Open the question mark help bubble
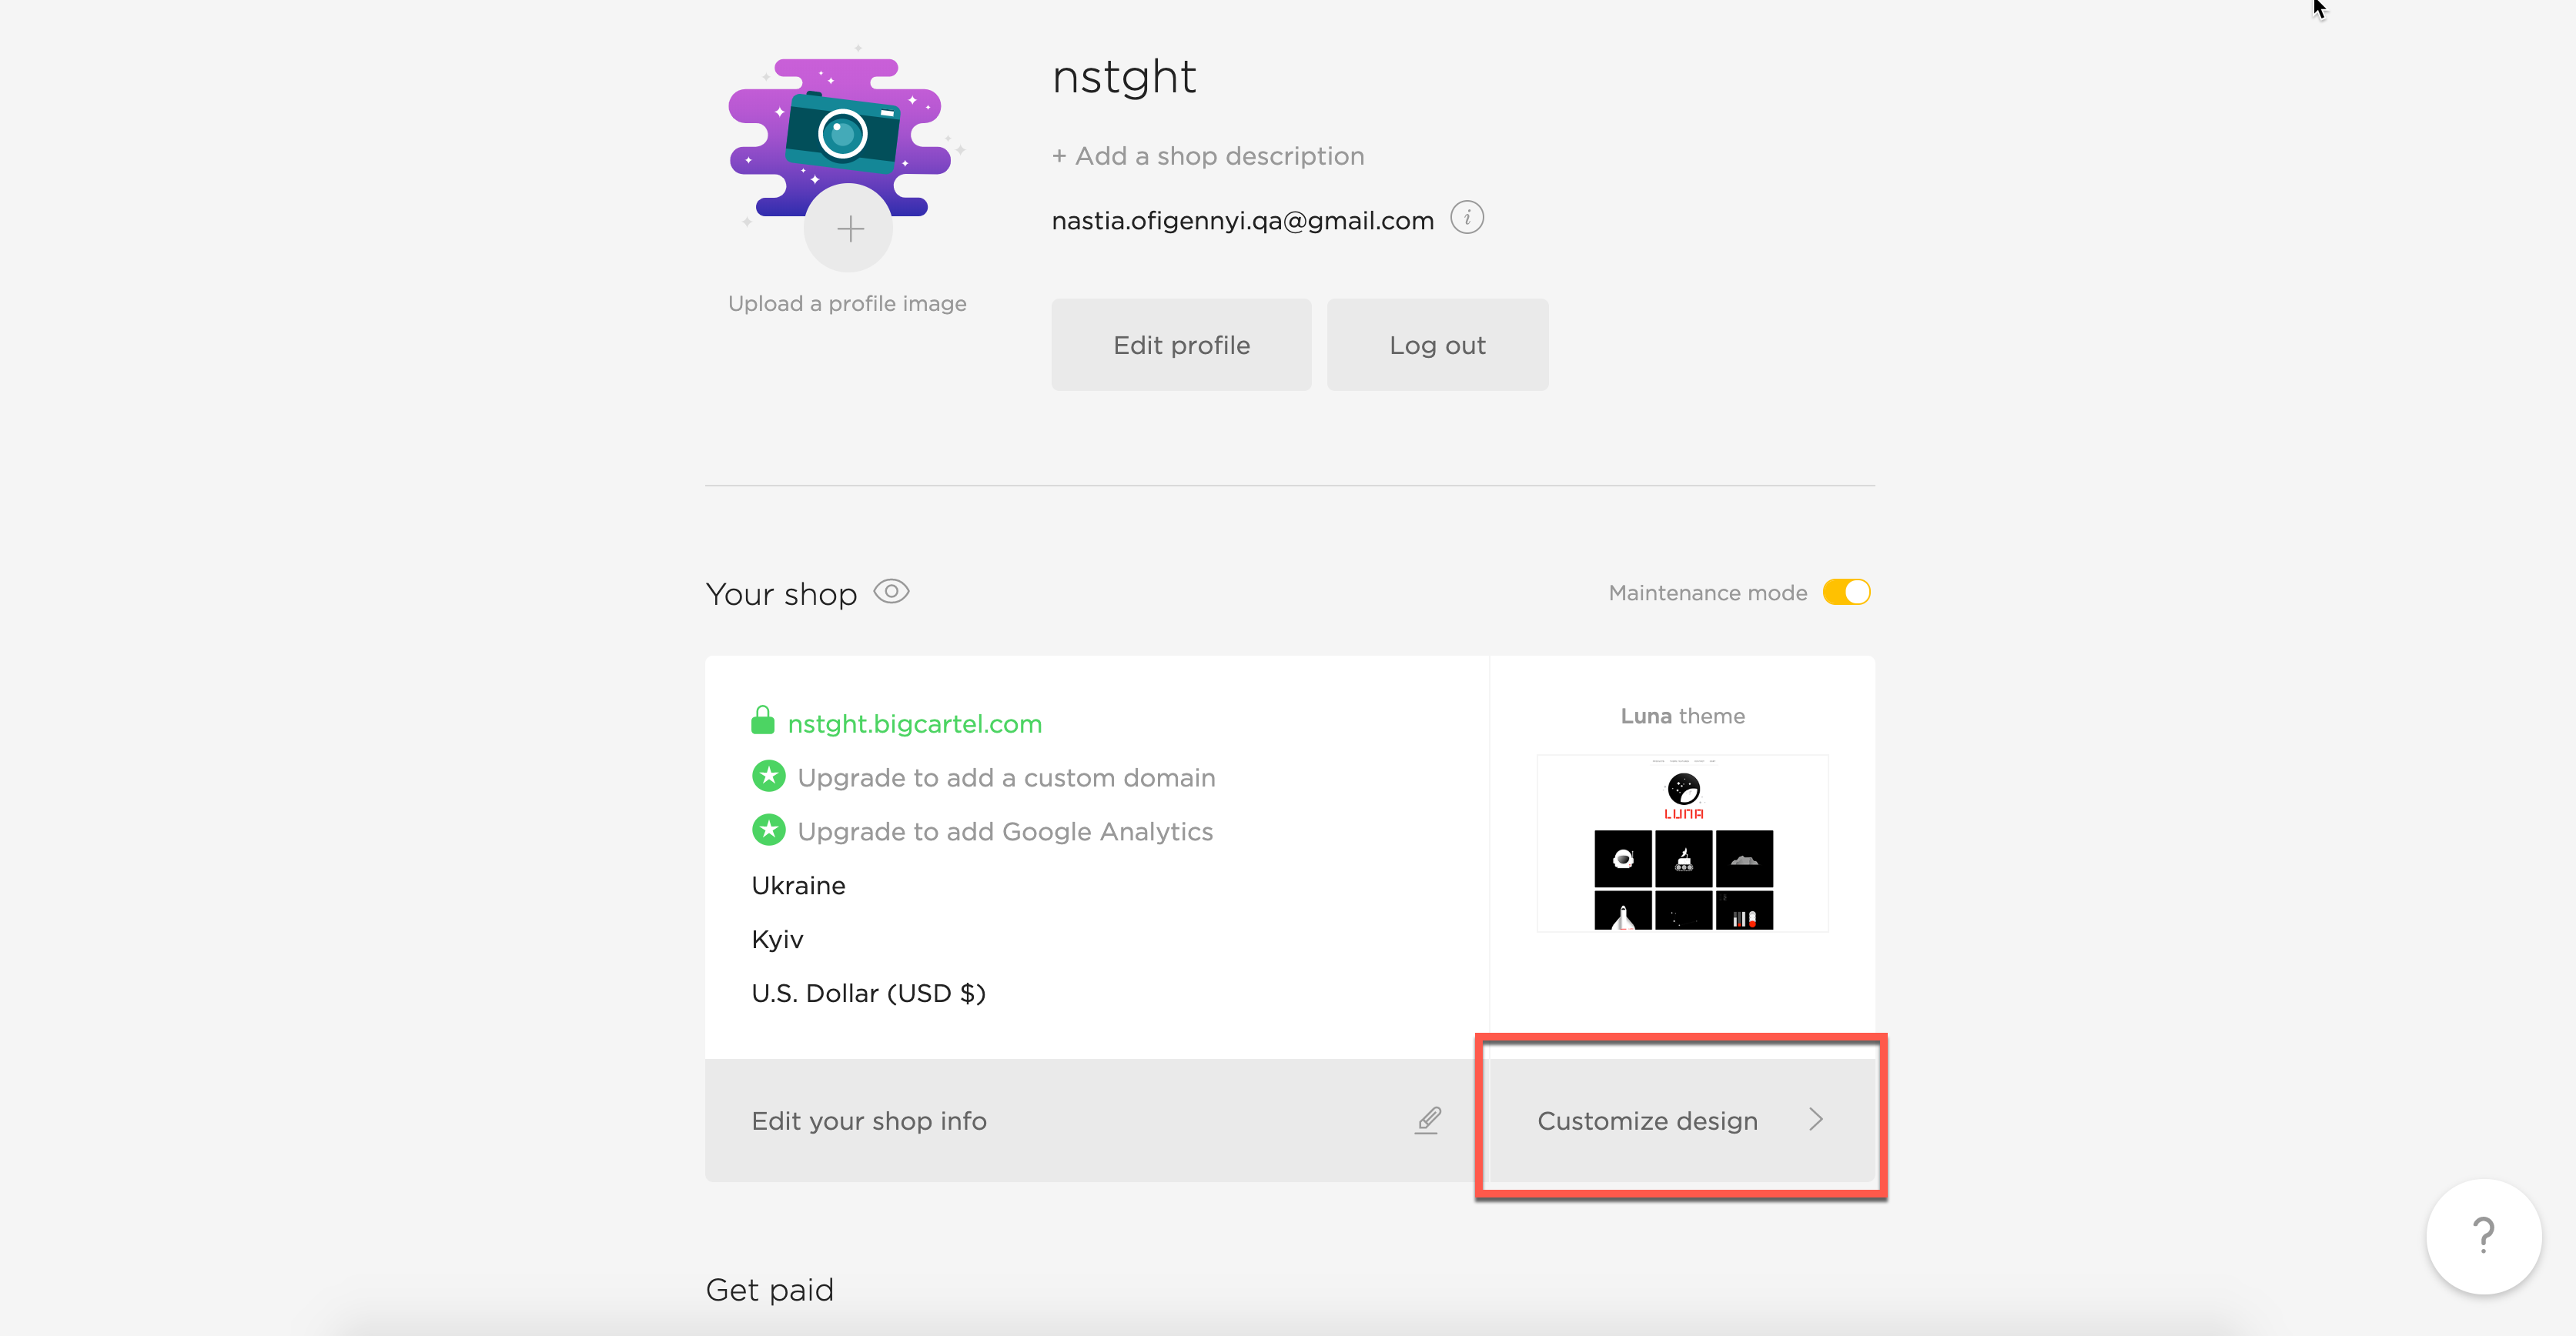This screenshot has width=2576, height=1336. coord(2483,1236)
